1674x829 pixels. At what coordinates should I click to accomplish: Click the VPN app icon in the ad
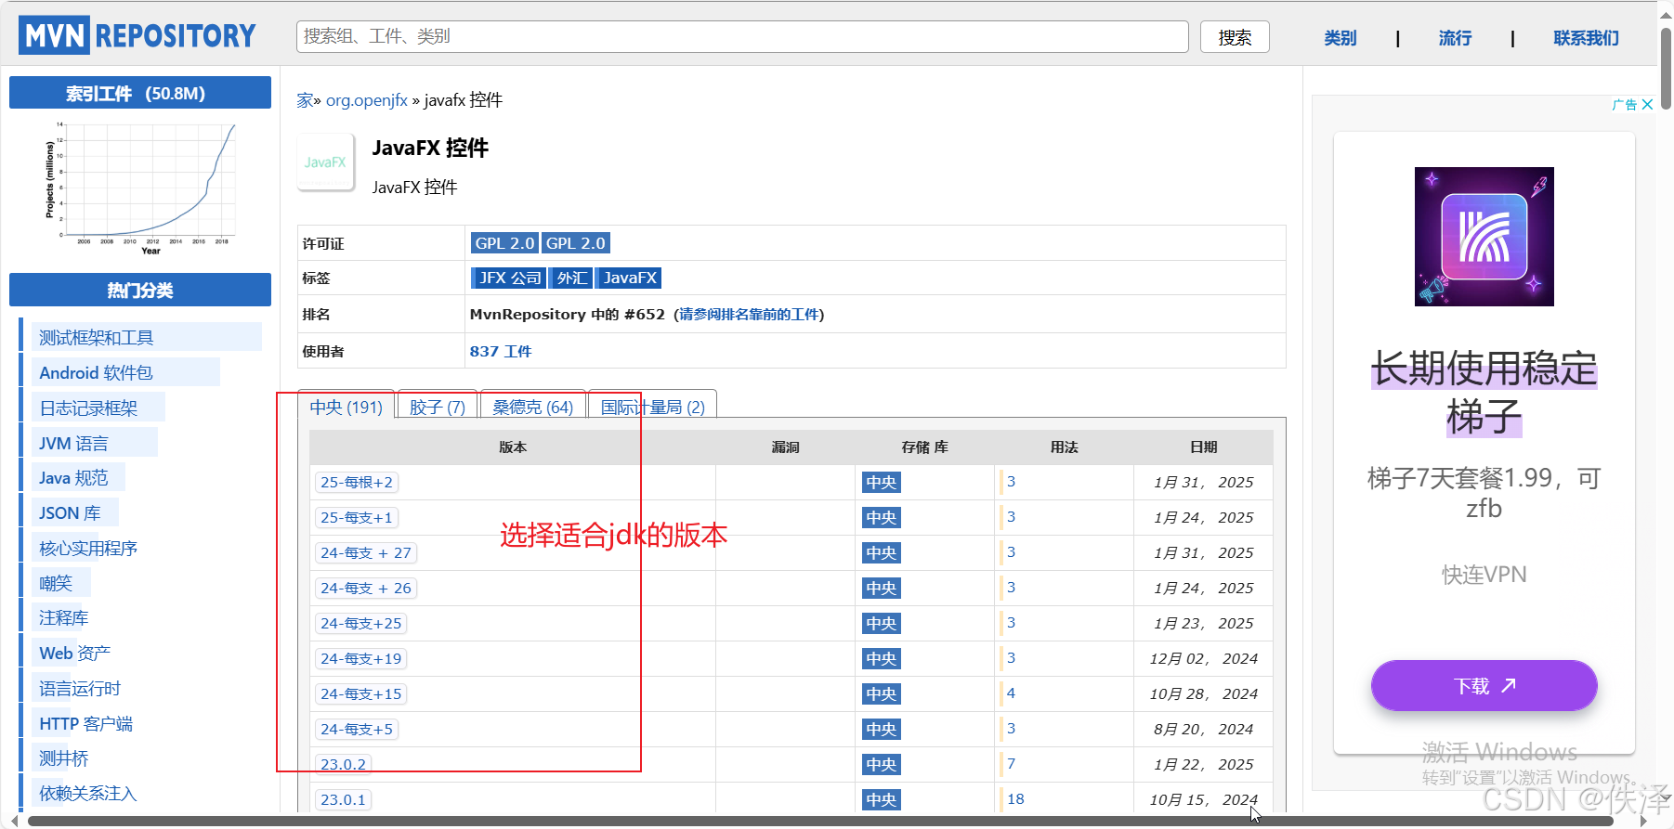pos(1484,237)
